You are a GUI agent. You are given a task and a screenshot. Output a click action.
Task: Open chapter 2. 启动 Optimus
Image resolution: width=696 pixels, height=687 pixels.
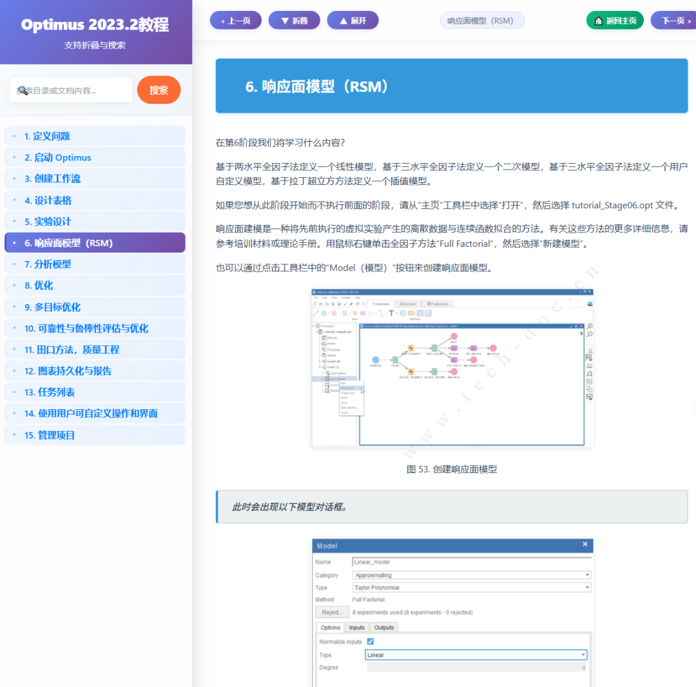[95, 157]
